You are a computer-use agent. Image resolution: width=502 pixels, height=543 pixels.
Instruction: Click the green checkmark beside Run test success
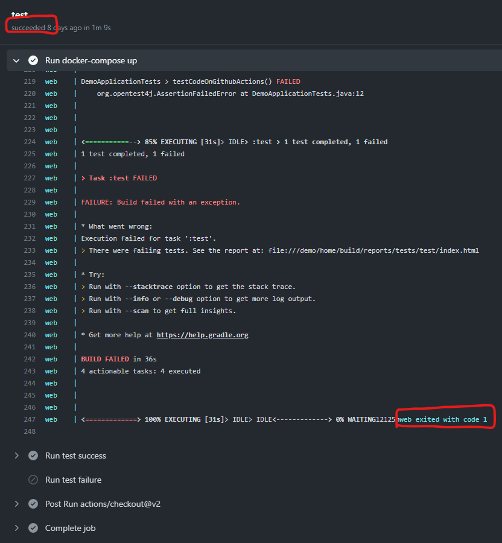tap(33, 456)
